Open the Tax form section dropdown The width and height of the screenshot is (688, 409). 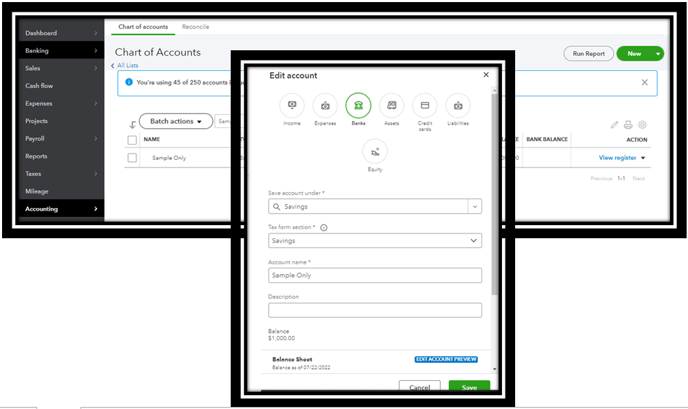tap(375, 240)
